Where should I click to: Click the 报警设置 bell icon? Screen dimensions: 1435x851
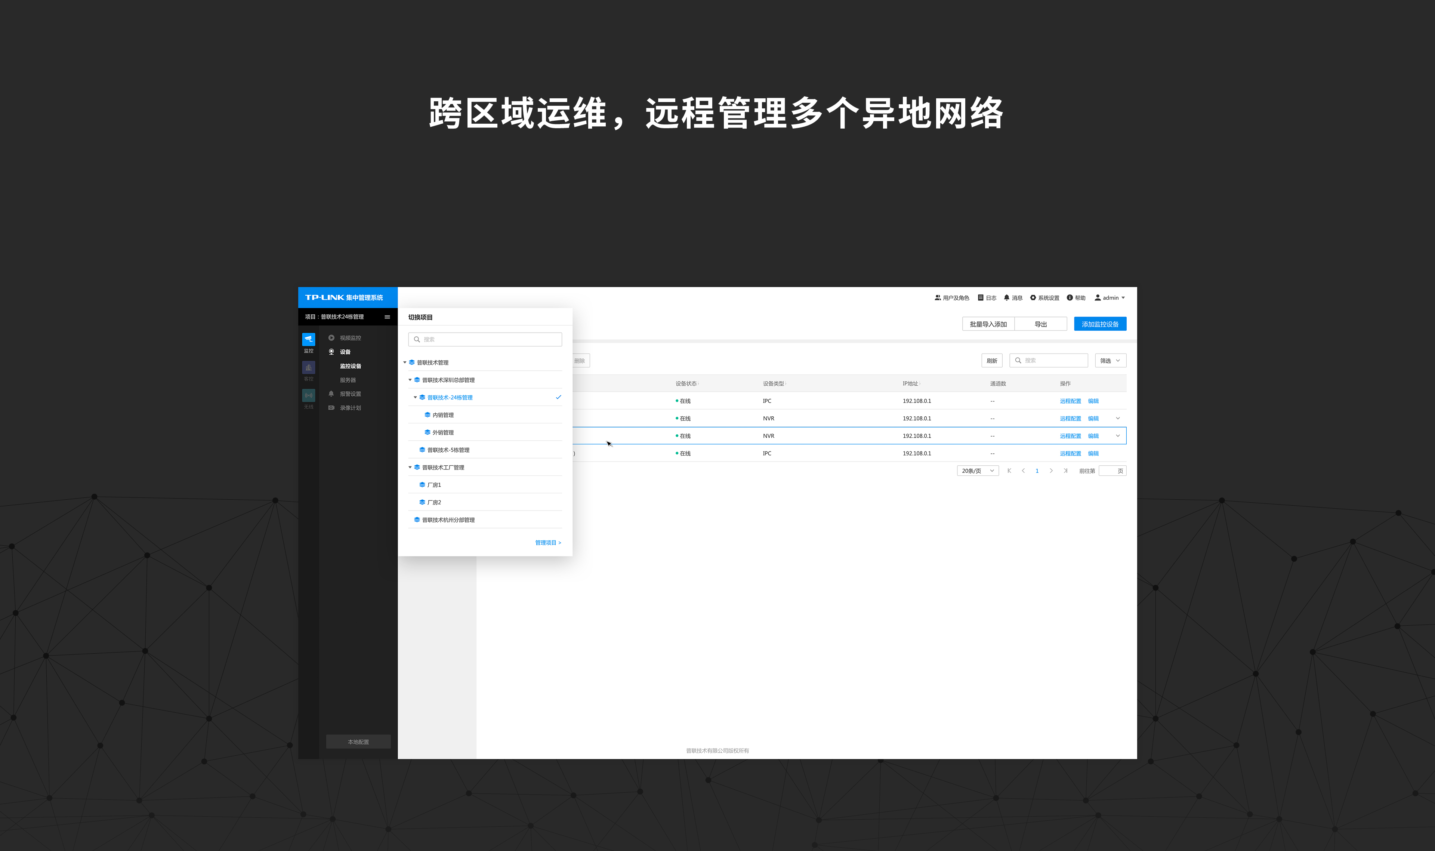[x=331, y=394]
